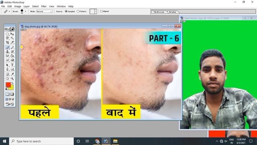This screenshot has width=257, height=145.
Task: Select the Elliptical Marquee tool
Action: coord(7,34)
